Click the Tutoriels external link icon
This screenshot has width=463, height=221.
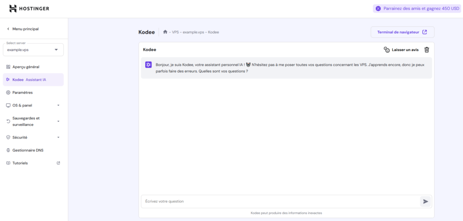[x=58, y=163]
